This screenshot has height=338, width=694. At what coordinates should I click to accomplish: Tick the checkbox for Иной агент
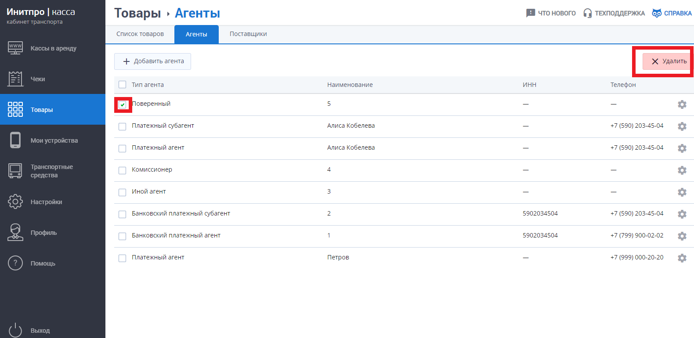pos(123,192)
